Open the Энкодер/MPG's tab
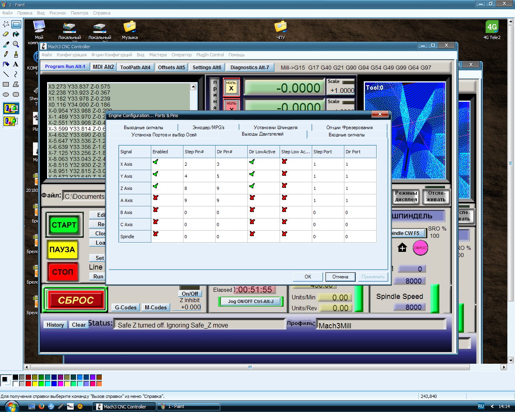The height and width of the screenshot is (412, 515). (x=208, y=128)
